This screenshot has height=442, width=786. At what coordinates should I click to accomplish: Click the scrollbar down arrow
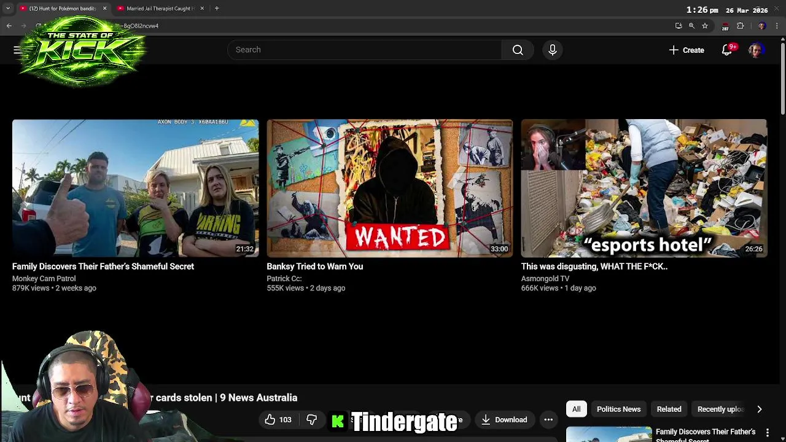click(782, 438)
